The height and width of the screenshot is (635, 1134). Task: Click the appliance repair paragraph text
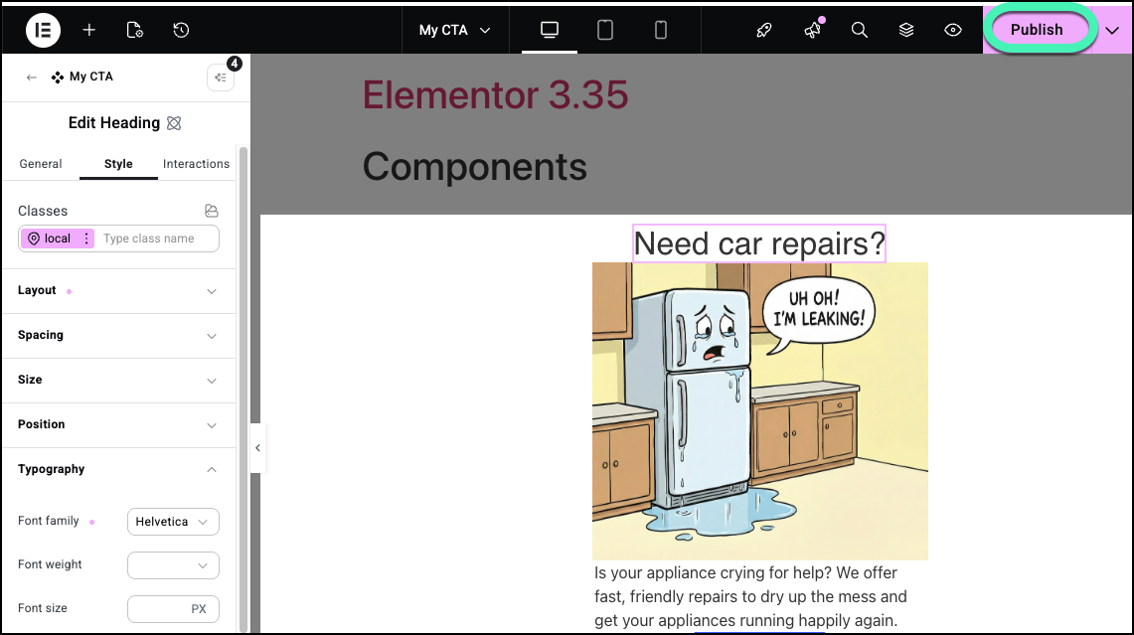point(750,596)
